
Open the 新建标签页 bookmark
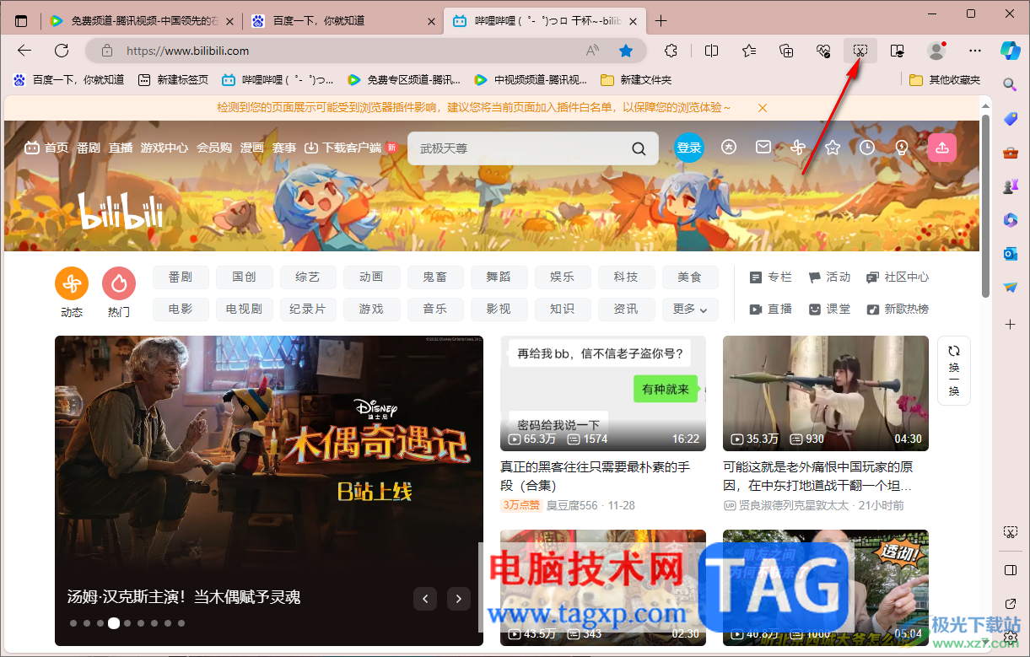click(x=174, y=80)
